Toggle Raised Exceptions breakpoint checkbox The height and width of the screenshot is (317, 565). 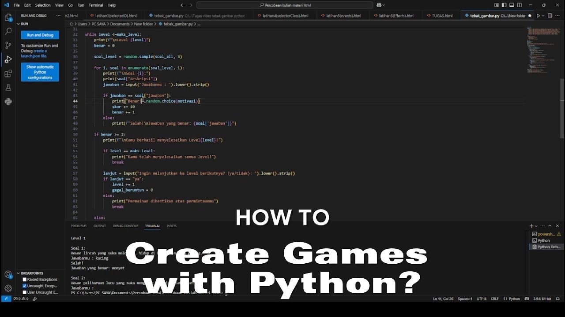coord(25,279)
